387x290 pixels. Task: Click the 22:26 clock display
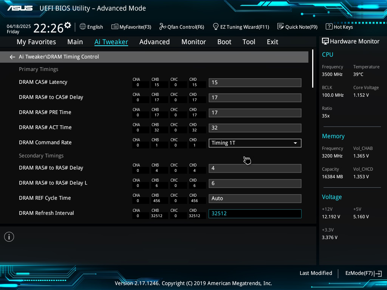pyautogui.click(x=48, y=28)
